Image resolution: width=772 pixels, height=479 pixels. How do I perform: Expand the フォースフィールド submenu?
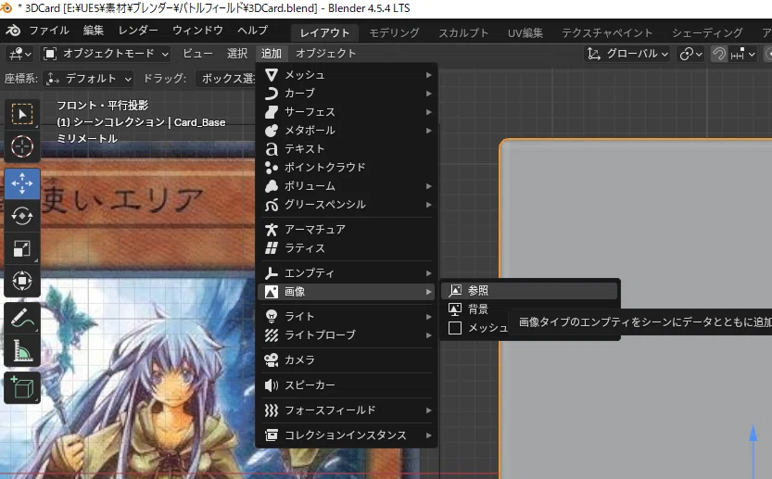(347, 410)
